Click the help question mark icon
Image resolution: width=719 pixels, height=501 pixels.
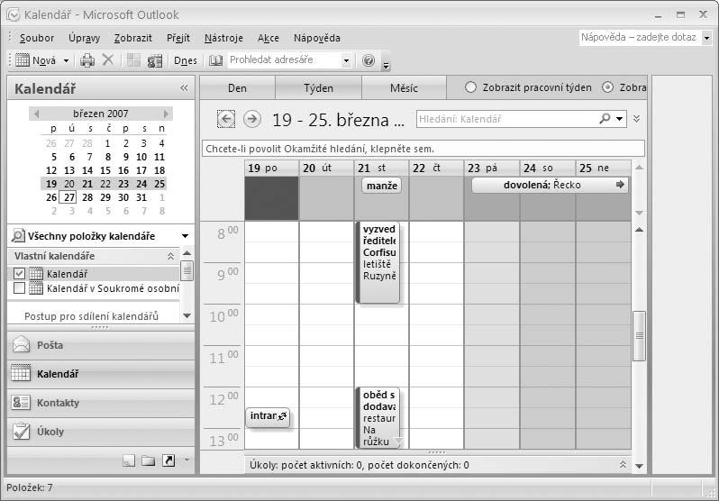click(369, 60)
